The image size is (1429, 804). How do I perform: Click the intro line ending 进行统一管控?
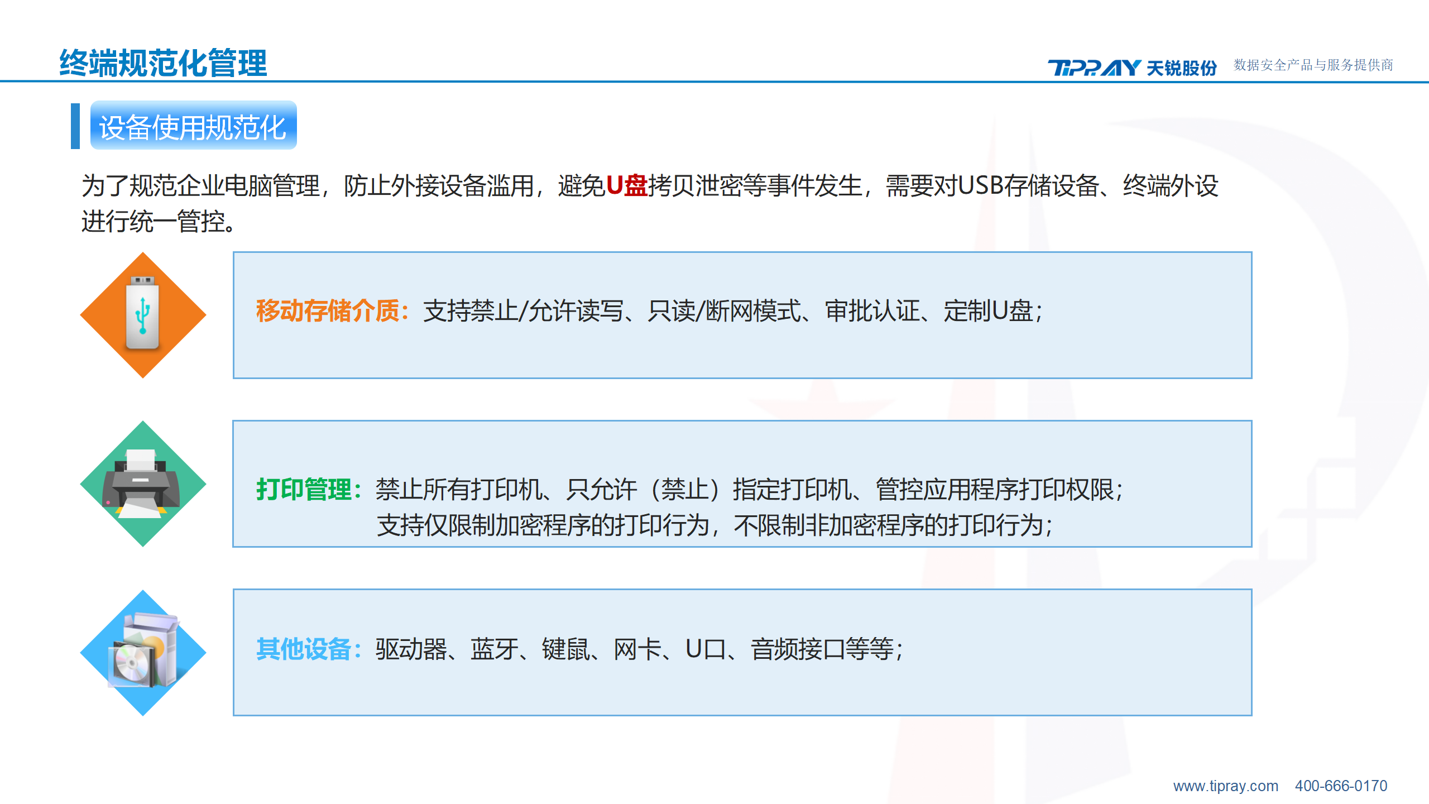click(159, 222)
